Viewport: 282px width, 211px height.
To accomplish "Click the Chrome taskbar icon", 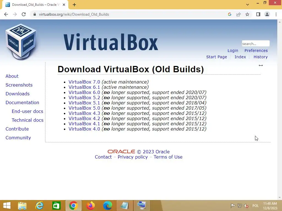I will [73, 206].
